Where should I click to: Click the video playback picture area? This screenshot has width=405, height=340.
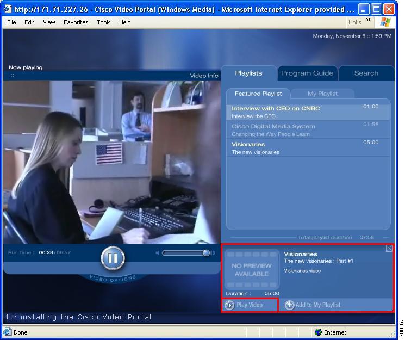point(111,162)
